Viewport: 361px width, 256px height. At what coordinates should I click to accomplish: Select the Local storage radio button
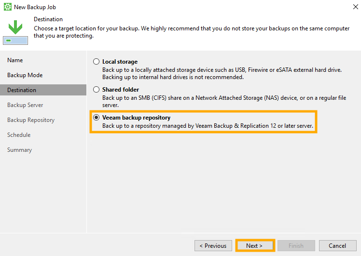(97, 62)
